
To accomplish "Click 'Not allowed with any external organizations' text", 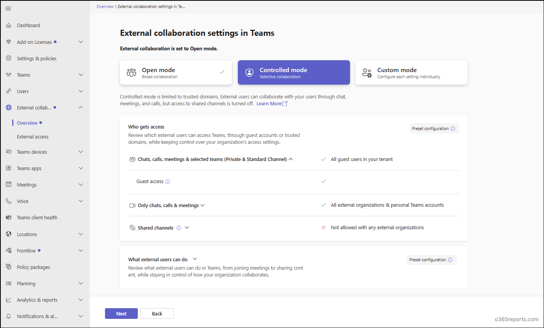I will point(378,227).
